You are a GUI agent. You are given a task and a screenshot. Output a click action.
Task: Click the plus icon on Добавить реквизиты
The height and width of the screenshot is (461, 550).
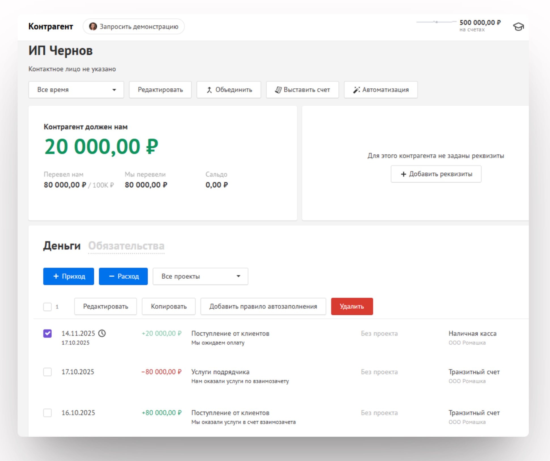[x=403, y=174]
